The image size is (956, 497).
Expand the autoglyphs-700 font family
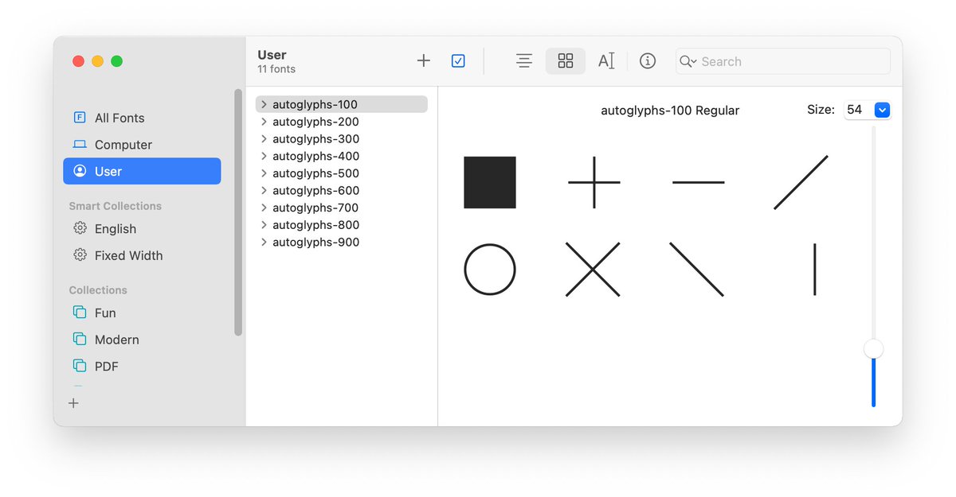click(x=264, y=208)
